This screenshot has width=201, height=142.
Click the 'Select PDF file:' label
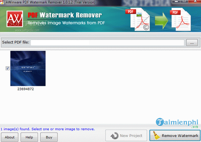[x=16, y=42]
